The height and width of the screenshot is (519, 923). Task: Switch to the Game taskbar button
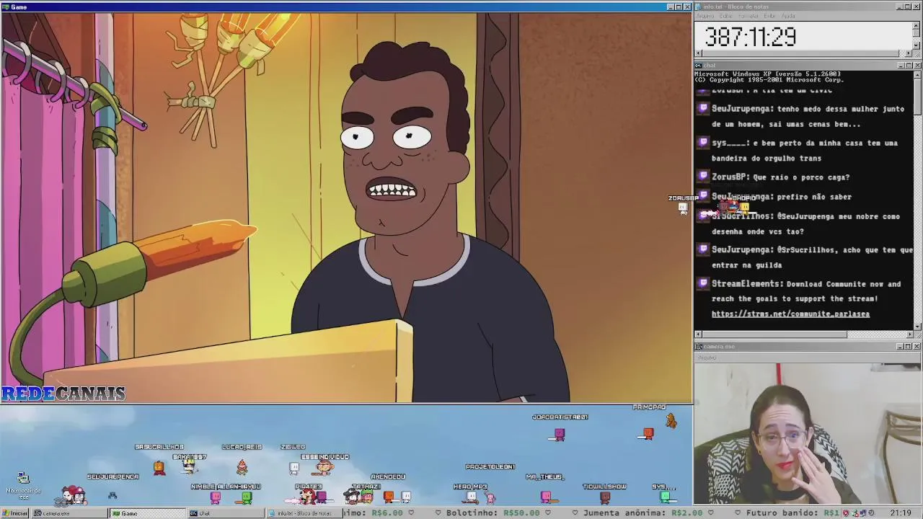click(x=148, y=513)
